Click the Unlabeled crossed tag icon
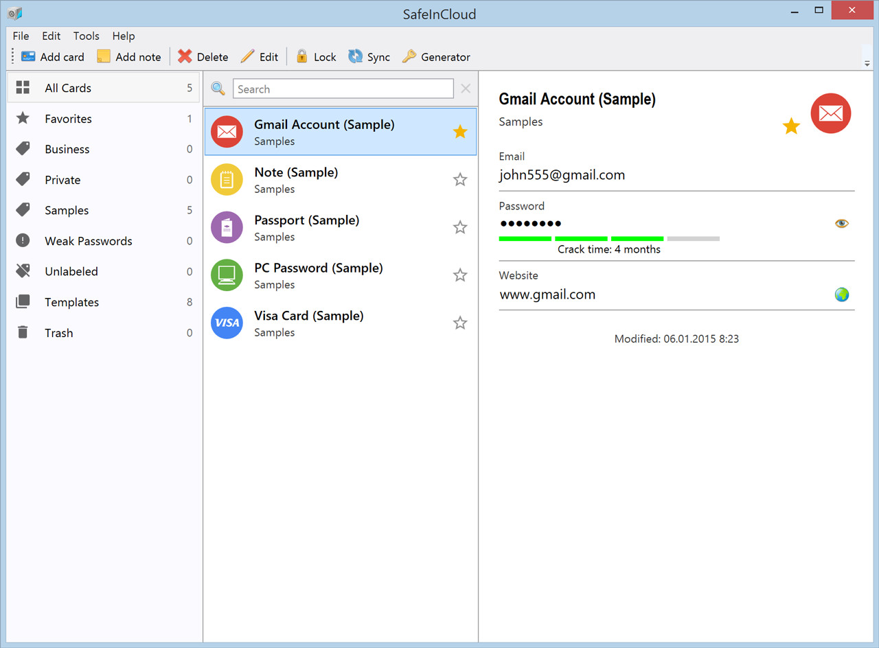The height and width of the screenshot is (648, 879). pyautogui.click(x=23, y=271)
